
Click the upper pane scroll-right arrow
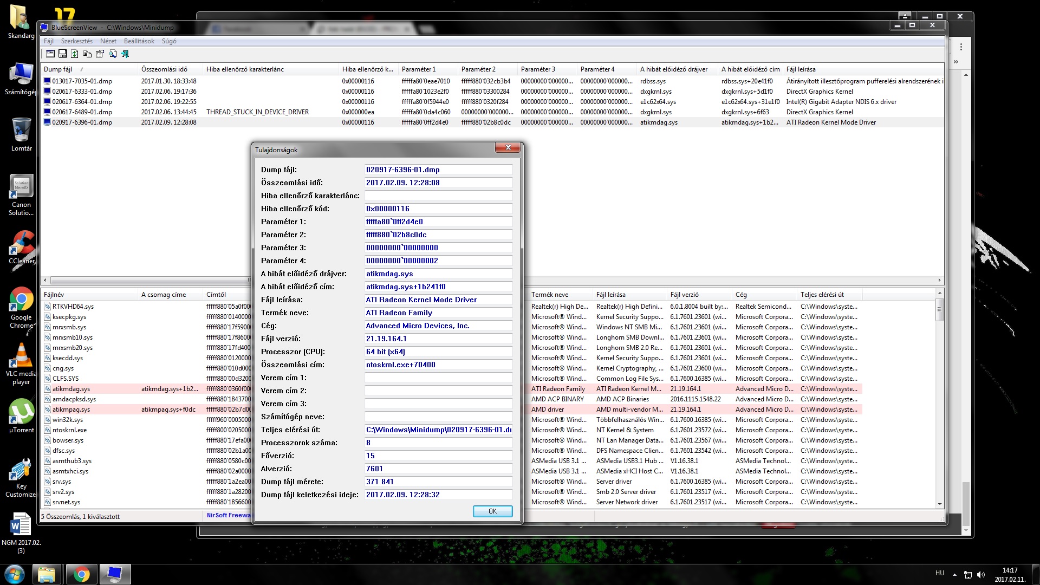point(940,280)
